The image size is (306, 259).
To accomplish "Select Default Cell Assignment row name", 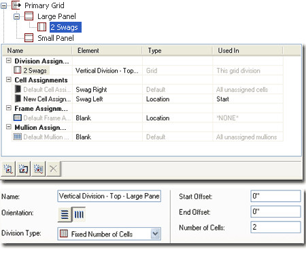I will (47, 90).
